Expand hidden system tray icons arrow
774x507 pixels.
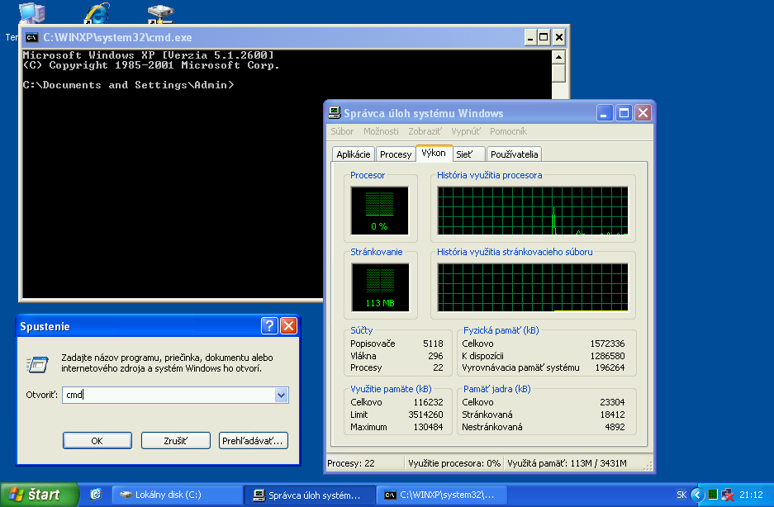tap(697, 495)
